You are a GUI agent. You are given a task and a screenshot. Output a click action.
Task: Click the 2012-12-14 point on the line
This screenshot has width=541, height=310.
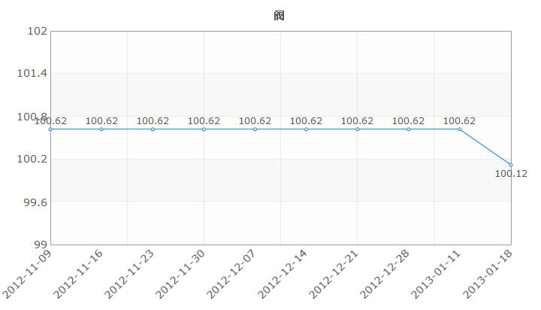pyautogui.click(x=306, y=129)
